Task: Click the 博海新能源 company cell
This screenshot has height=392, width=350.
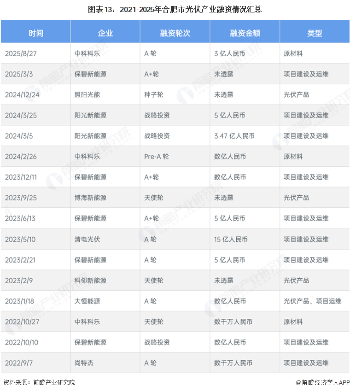Action: tap(90, 198)
